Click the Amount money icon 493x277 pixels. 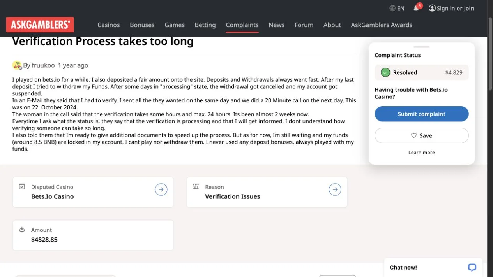tap(22, 230)
